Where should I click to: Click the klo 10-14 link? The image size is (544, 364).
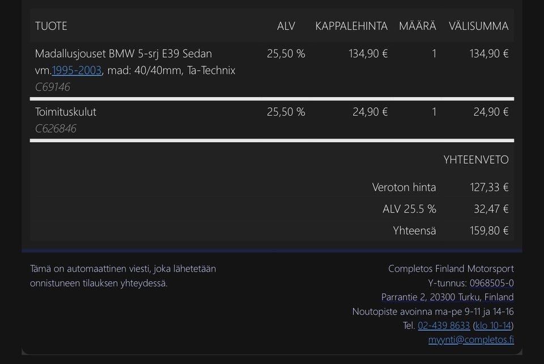(493, 325)
